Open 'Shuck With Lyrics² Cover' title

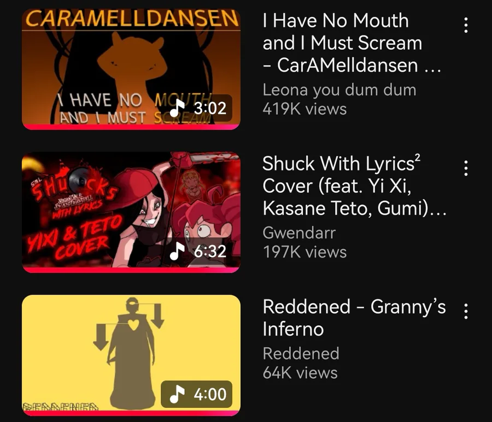(354, 186)
